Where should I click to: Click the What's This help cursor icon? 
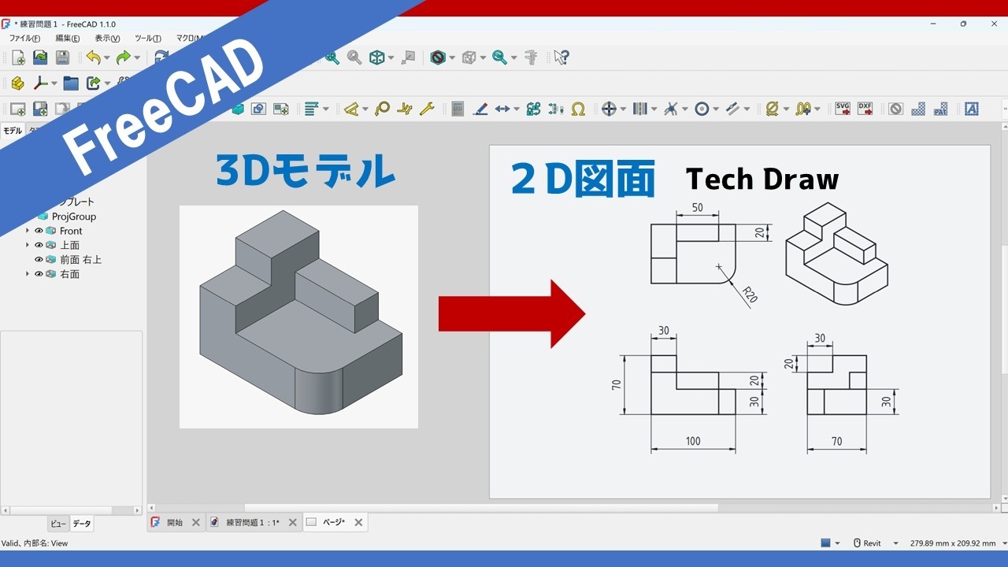pos(561,57)
